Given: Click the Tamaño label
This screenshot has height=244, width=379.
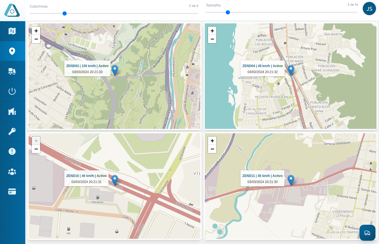Looking at the screenshot, I should pyautogui.click(x=213, y=5).
